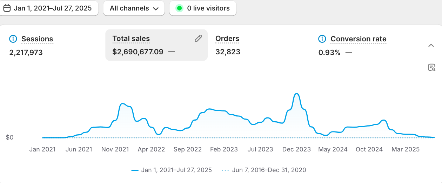Click the Sessions info icon
This screenshot has width=442, height=183.
(x=13, y=39)
